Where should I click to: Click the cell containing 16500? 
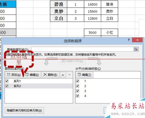93,4
